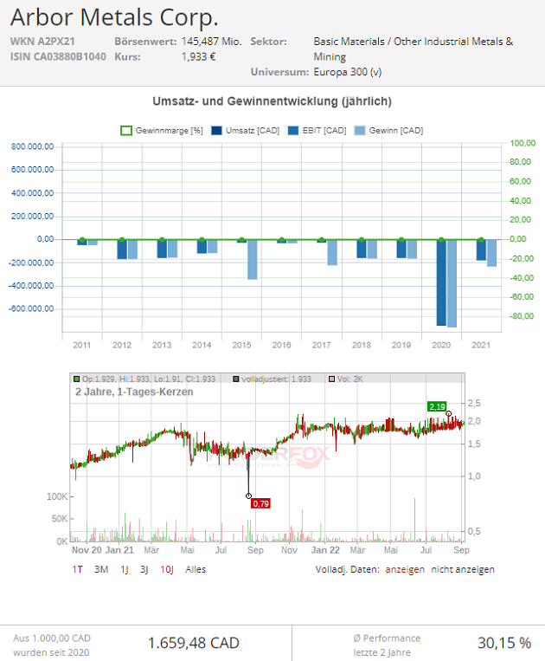This screenshot has width=545, height=661.
Task: Click the Jan 22 axis label
Action: 325,550
